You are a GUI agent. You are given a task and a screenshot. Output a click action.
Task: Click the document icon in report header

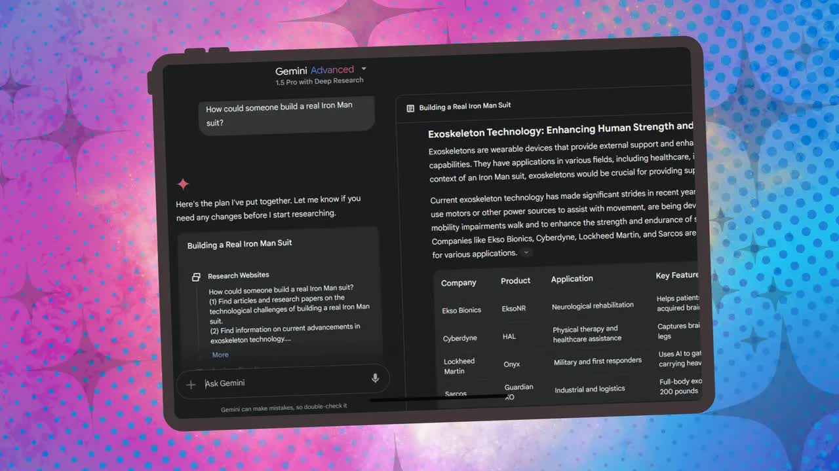410,109
